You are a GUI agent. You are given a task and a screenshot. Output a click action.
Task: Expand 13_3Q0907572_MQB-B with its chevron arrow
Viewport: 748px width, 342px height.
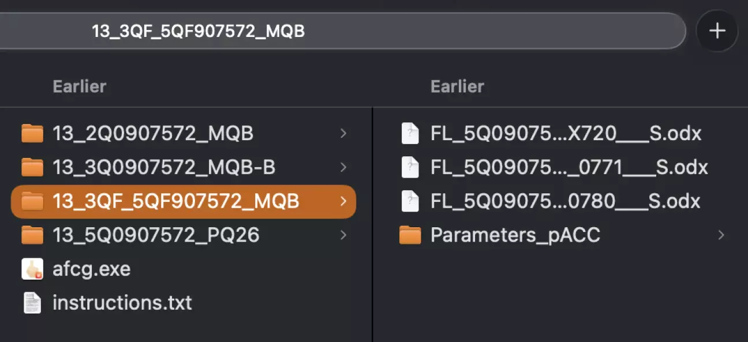coord(343,168)
